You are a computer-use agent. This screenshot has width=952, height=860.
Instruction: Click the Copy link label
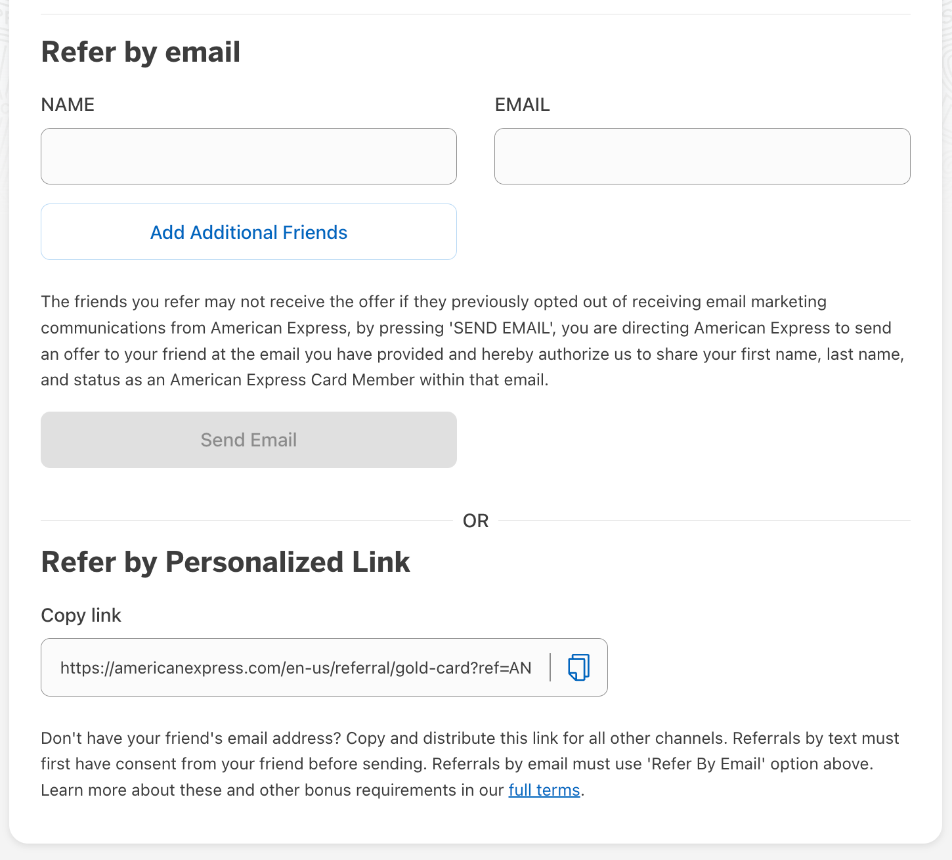tap(81, 615)
